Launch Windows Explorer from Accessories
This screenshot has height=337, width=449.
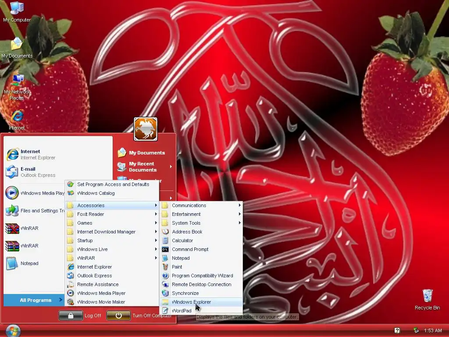201,302
